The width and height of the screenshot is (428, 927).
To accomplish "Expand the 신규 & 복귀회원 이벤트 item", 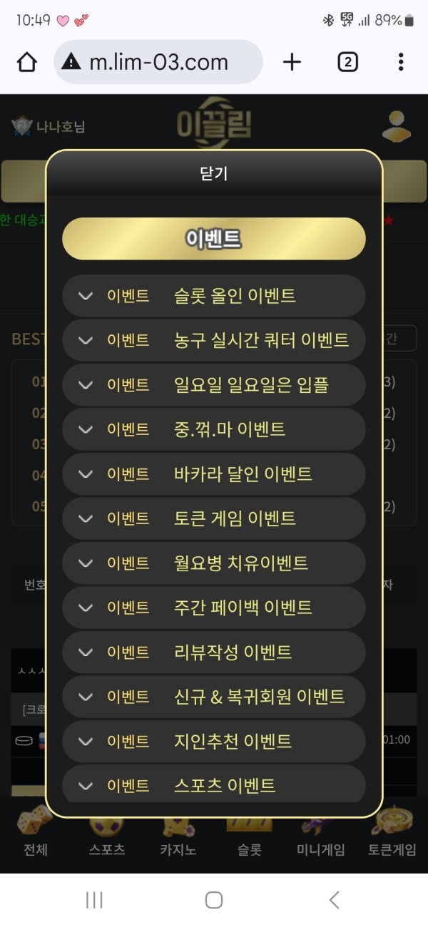I will pyautogui.click(x=214, y=697).
